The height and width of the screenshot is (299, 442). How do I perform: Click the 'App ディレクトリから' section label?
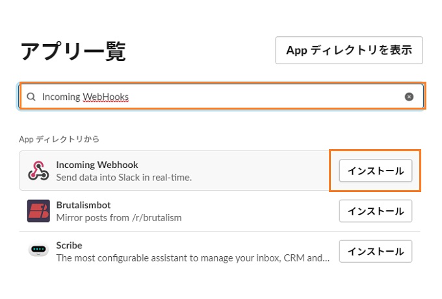point(59,139)
